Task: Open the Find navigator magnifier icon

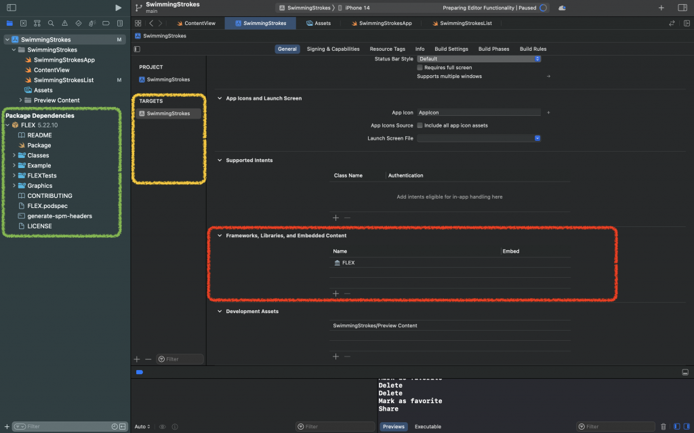Action: (51, 23)
